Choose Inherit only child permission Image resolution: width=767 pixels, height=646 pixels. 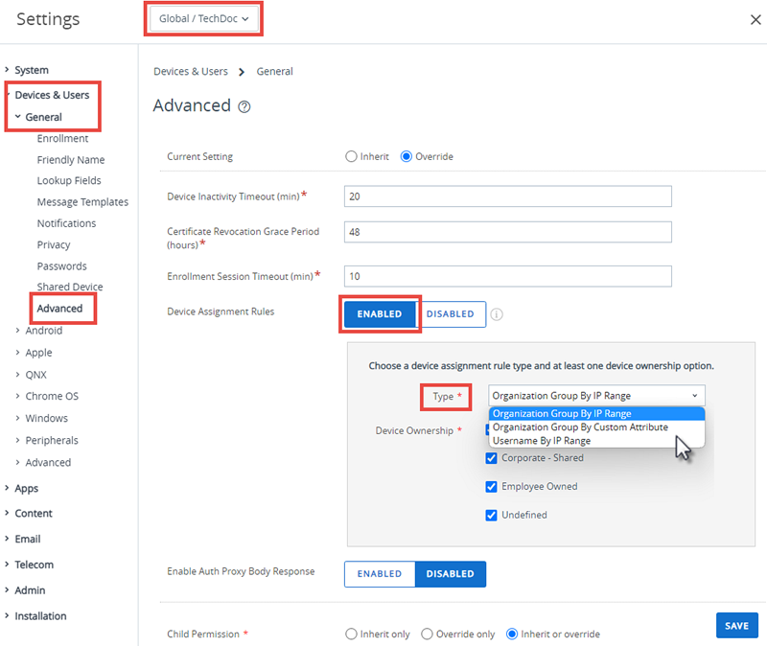(351, 634)
